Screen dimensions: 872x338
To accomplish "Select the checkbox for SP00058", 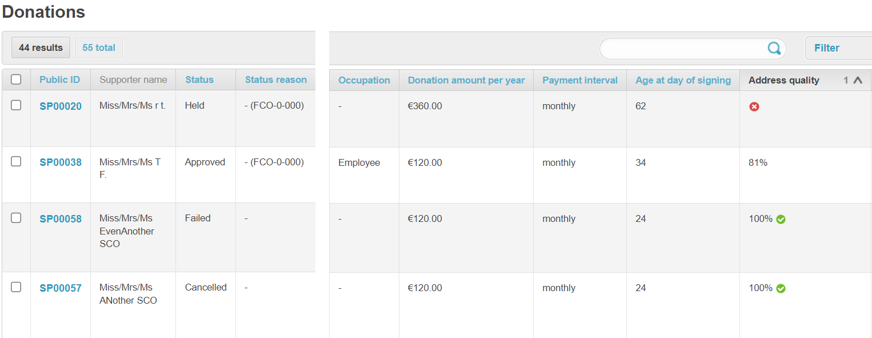I will pos(16,217).
